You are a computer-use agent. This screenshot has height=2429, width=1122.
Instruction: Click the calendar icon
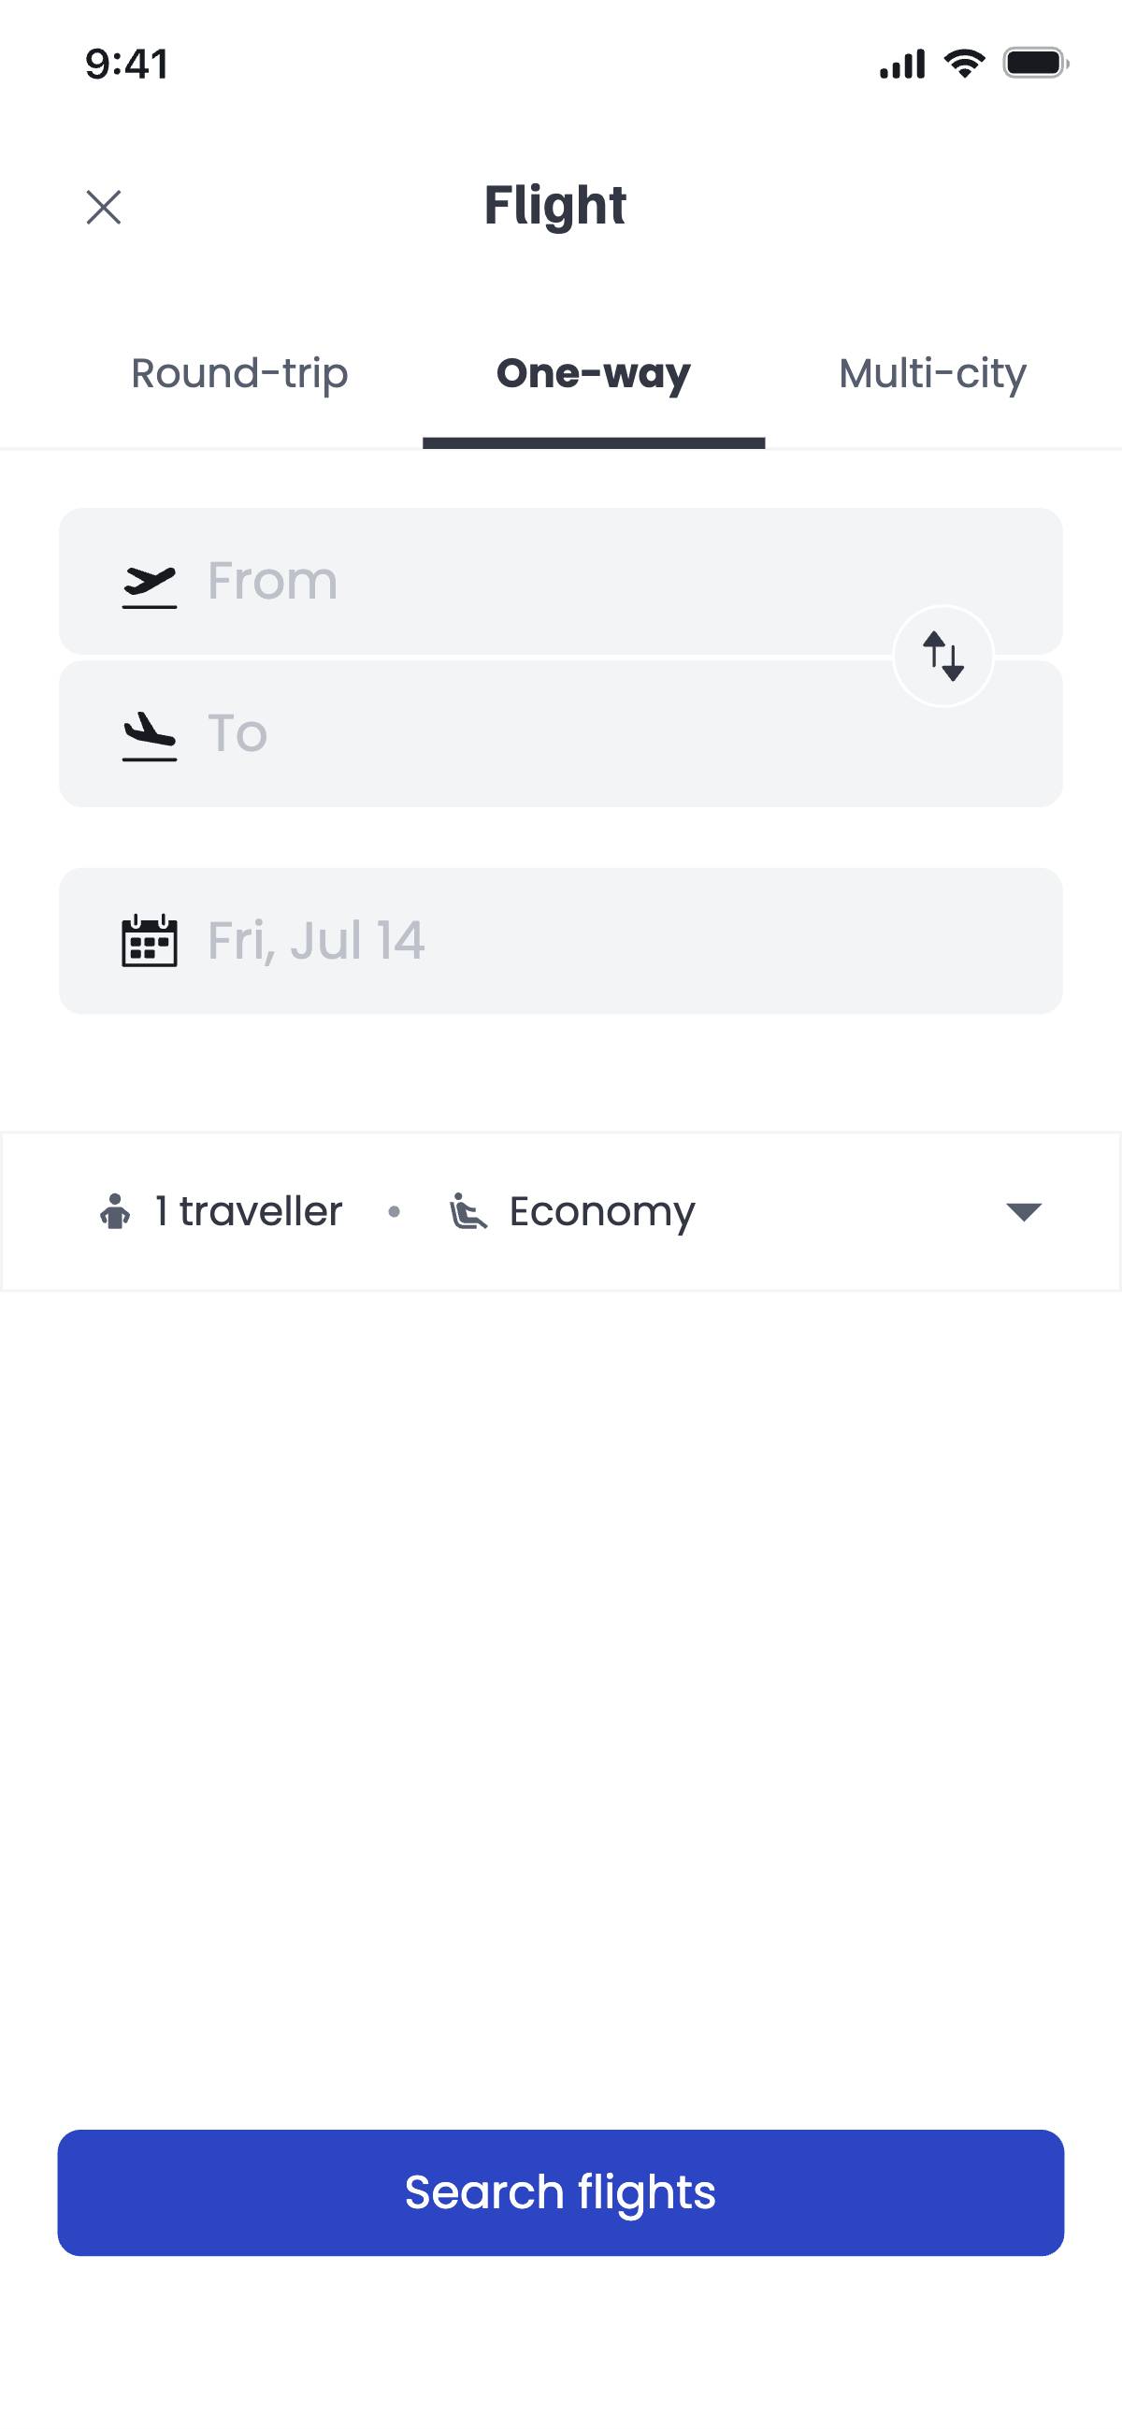pos(150,940)
